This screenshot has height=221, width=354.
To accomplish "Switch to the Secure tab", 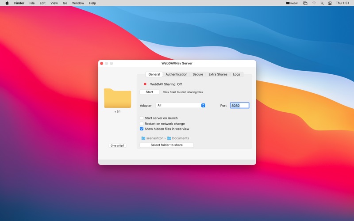I will [198, 74].
